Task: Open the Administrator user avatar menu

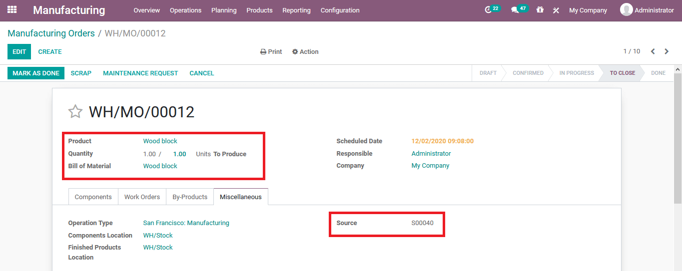Action: 626,10
